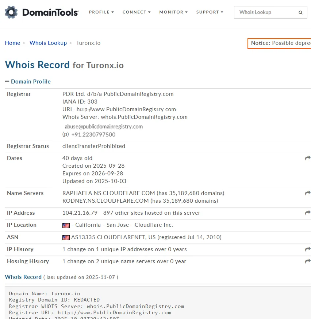Viewport: 311px width, 319px height.
Task: Open the SUPPORT dropdown menu
Action: [x=210, y=12]
